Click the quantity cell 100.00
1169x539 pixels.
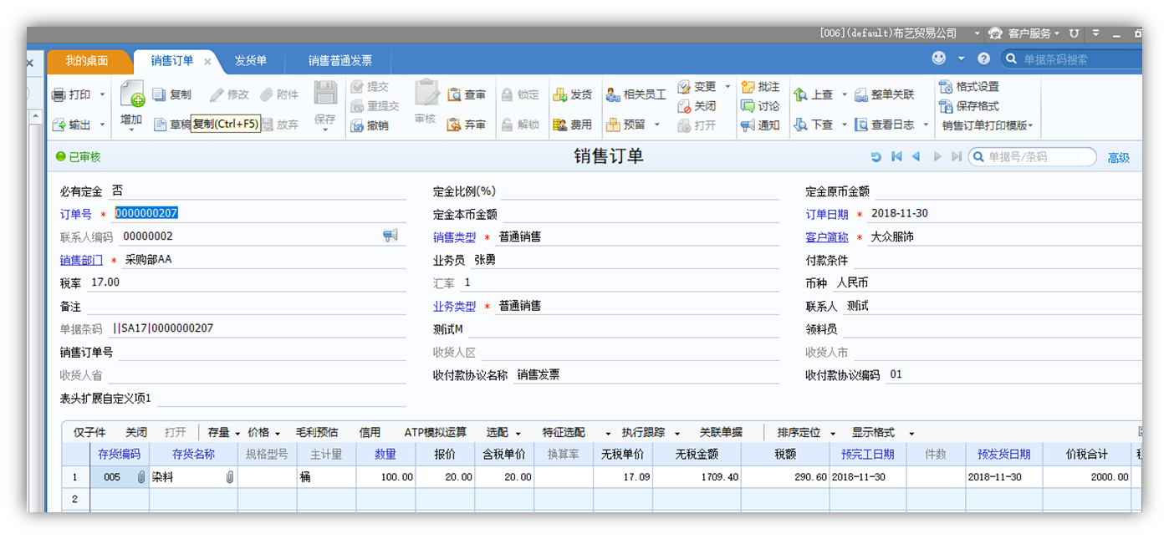(x=385, y=477)
